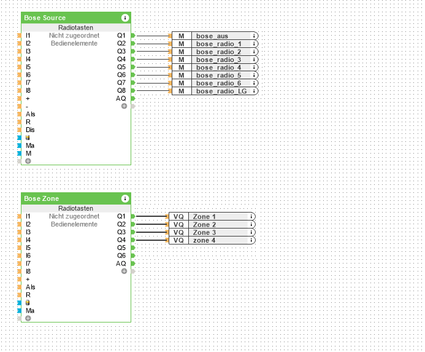The width and height of the screenshot is (425, 352).
Task: Click the info icon on bose_radio_1 marker
Action: 254,44
